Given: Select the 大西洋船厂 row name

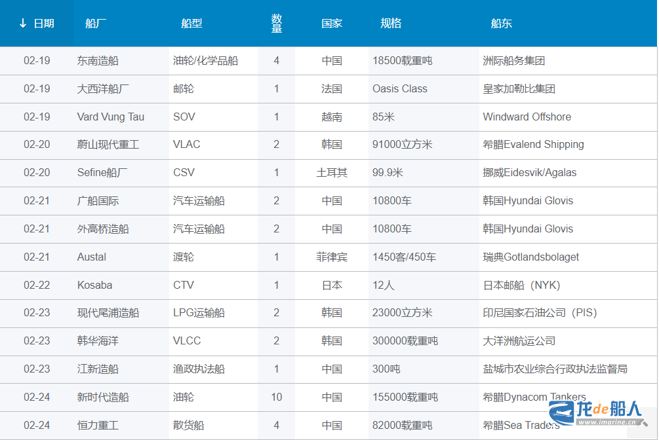Looking at the screenshot, I should click(103, 89).
